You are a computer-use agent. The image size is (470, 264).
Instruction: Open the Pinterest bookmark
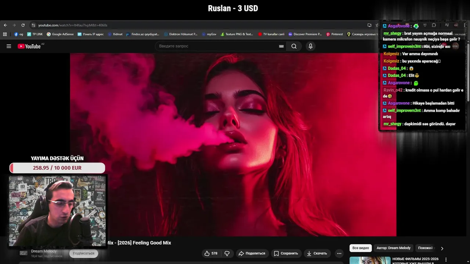[x=335, y=34]
